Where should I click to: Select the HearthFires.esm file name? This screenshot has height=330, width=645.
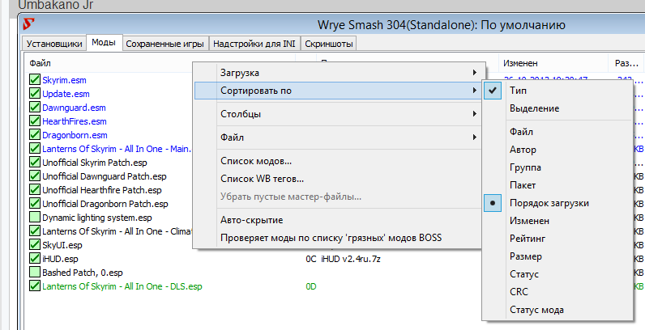pyautogui.click(x=75, y=121)
